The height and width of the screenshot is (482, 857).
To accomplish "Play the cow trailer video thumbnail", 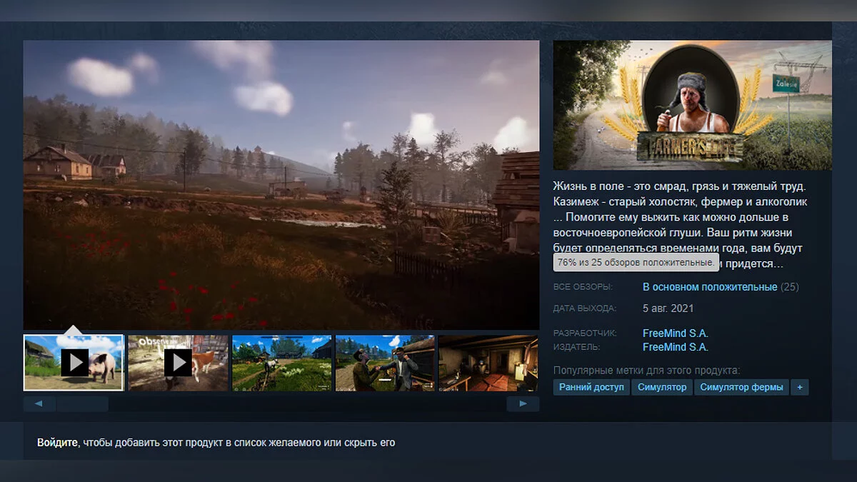I will (178, 363).
